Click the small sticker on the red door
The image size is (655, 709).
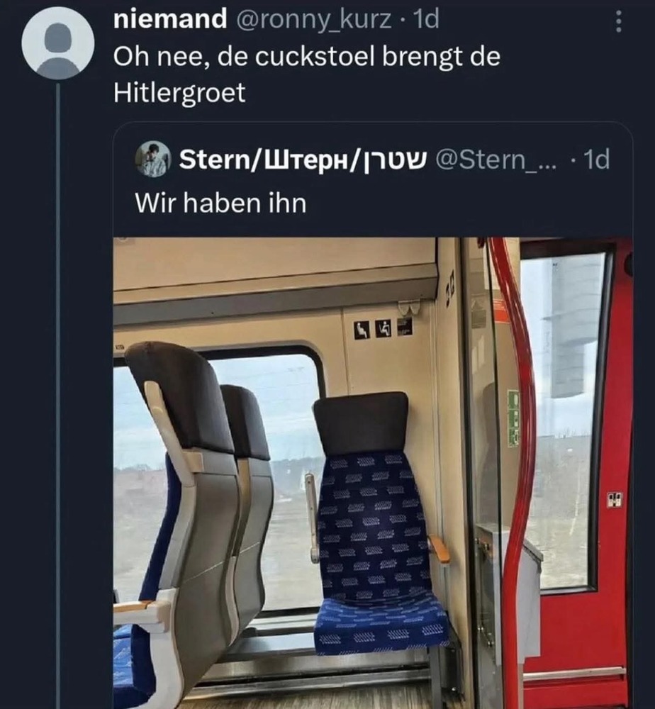[615, 500]
